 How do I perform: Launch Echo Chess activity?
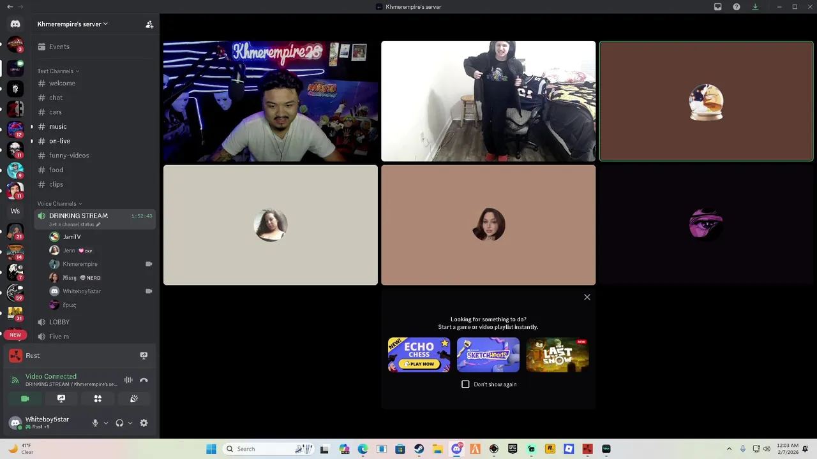pos(419,355)
